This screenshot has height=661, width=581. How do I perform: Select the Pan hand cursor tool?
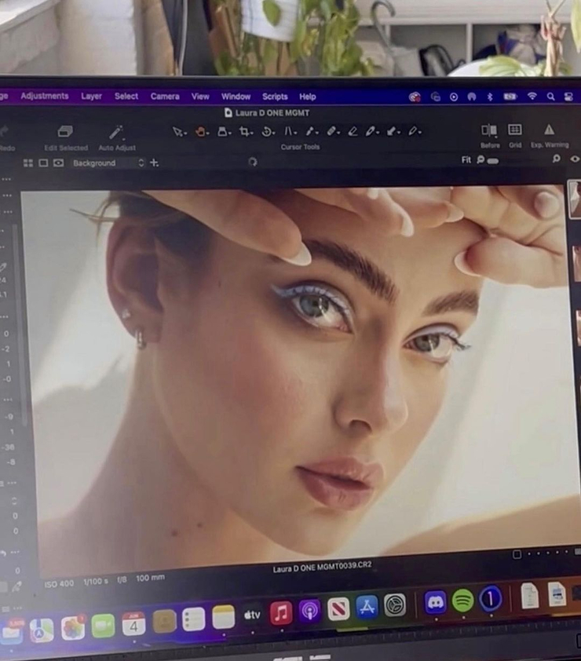[201, 131]
